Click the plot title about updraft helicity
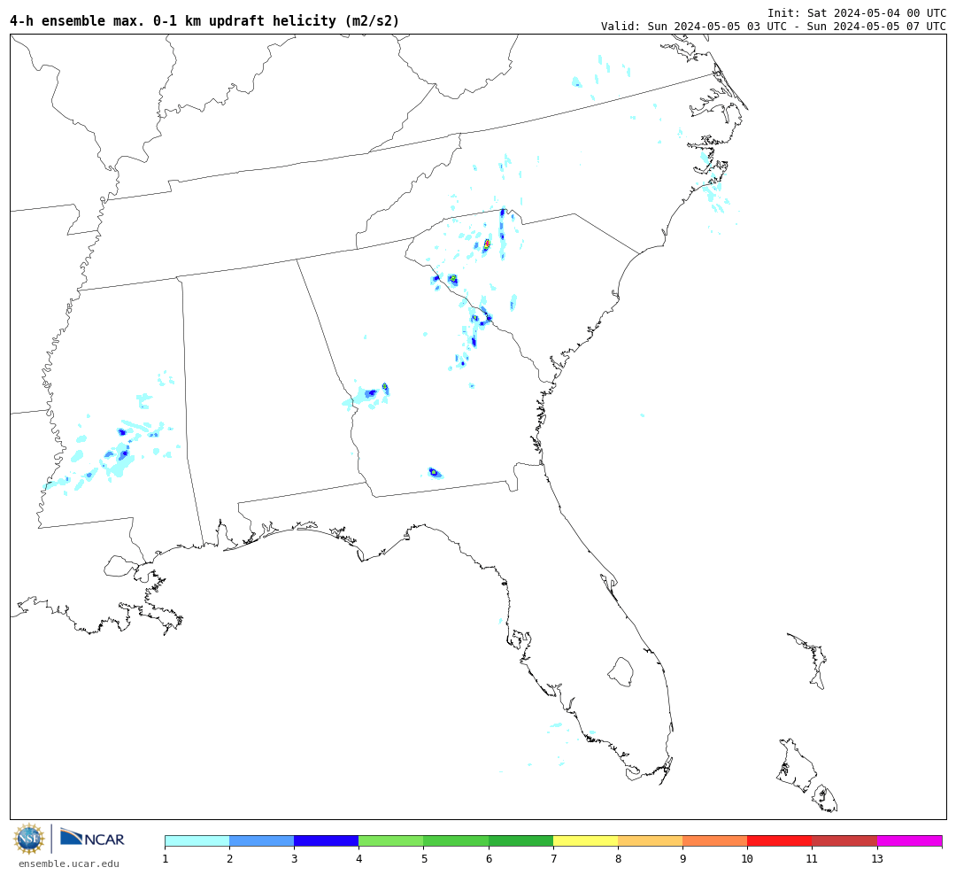The height and width of the screenshot is (875, 956). coord(204,21)
